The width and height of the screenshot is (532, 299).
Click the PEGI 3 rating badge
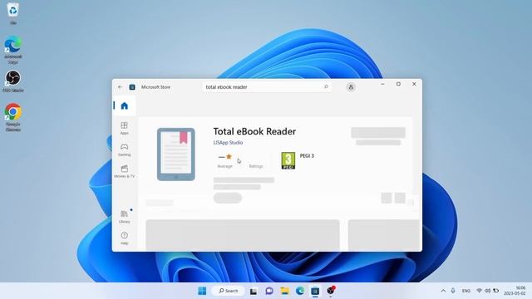click(288, 160)
